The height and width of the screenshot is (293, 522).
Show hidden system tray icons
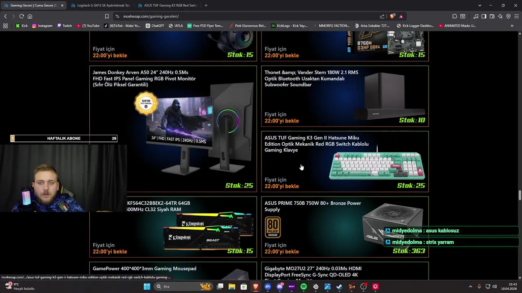[470, 286]
